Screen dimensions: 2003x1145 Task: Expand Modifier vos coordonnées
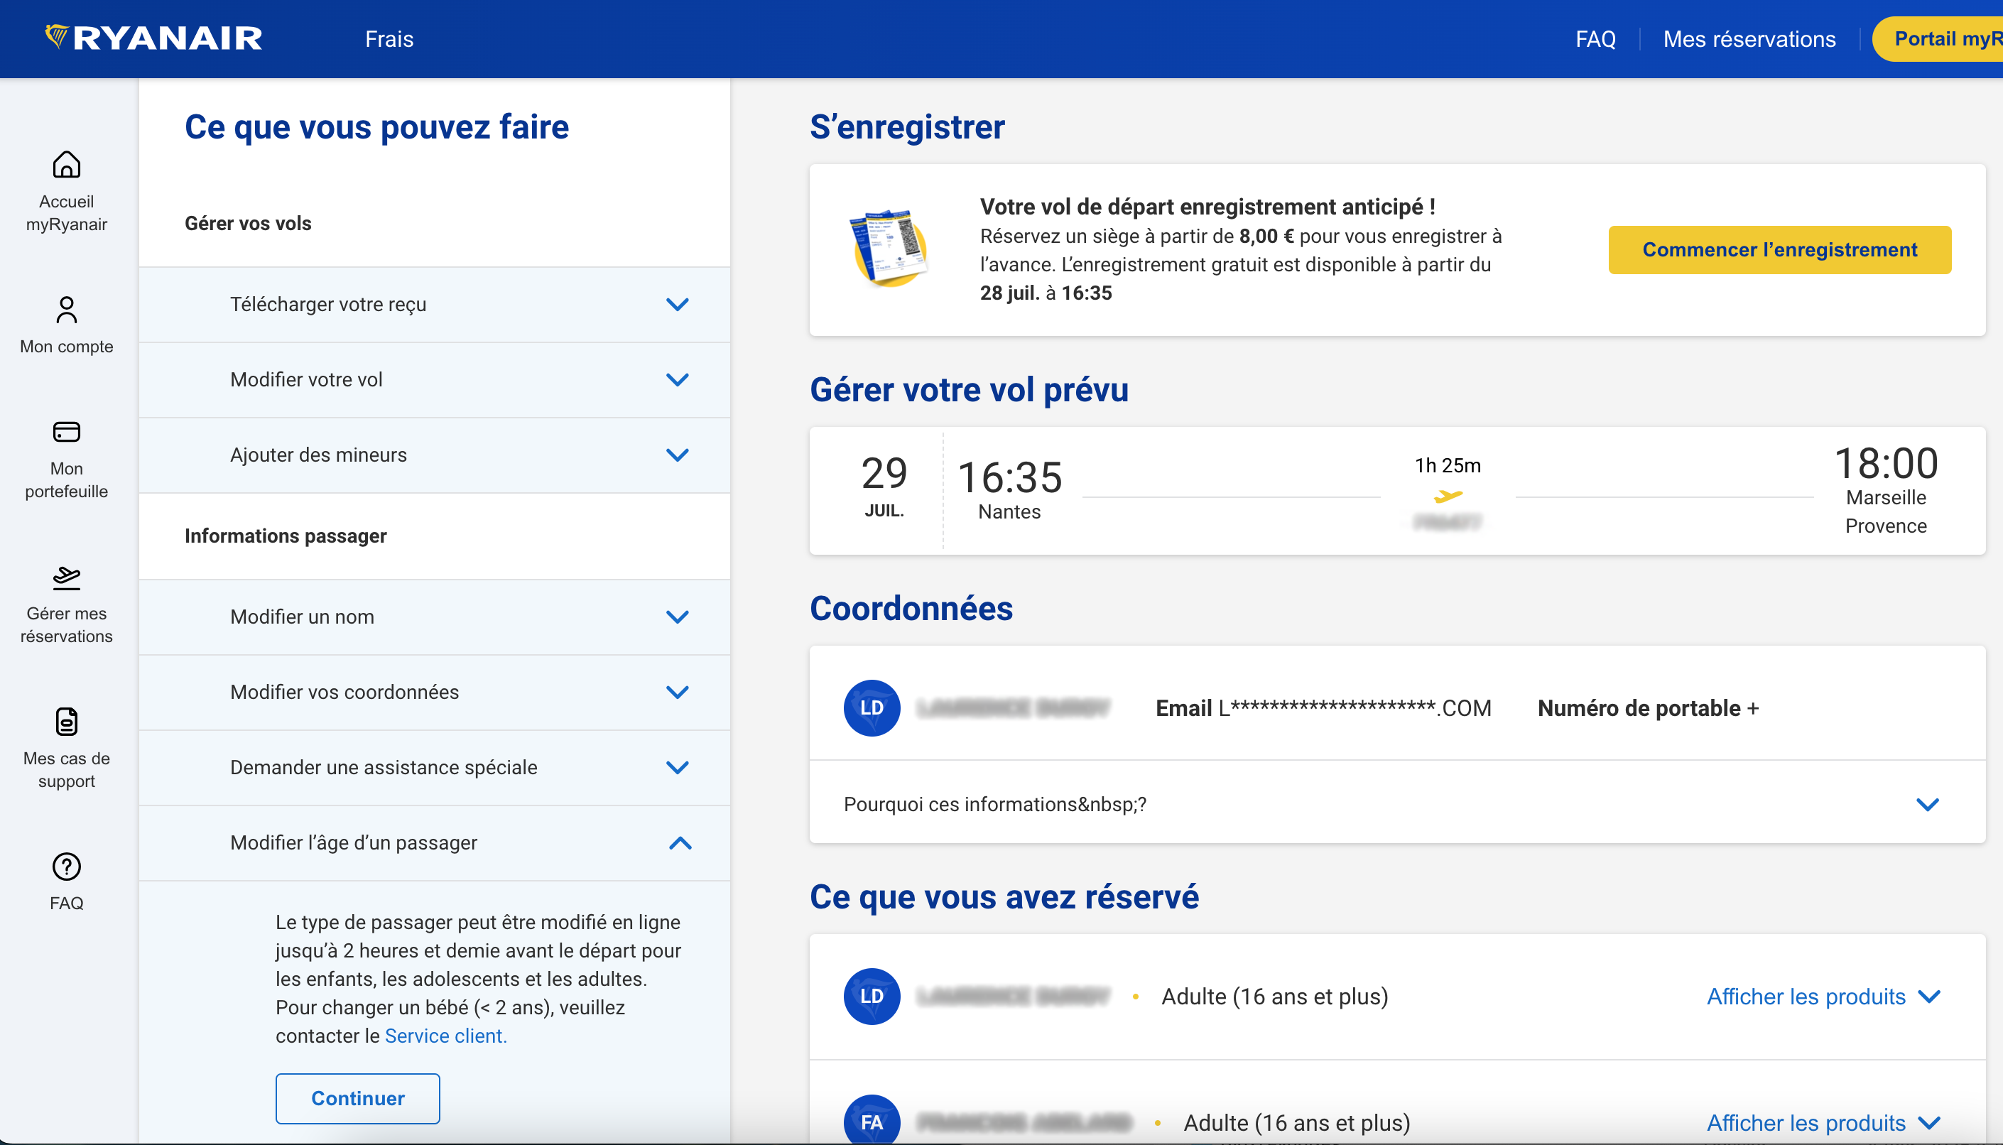434,693
